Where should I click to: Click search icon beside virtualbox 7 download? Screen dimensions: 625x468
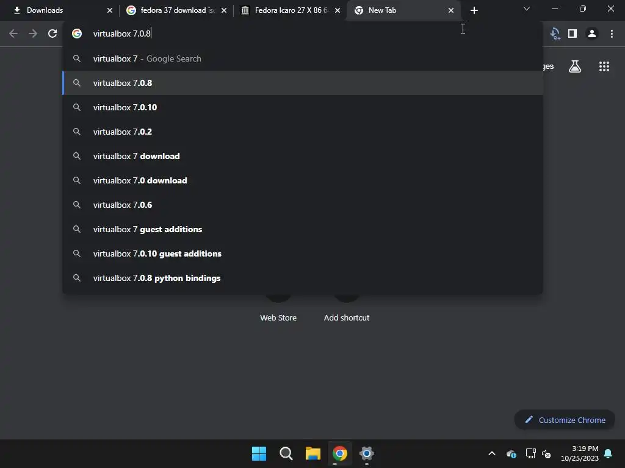point(76,156)
